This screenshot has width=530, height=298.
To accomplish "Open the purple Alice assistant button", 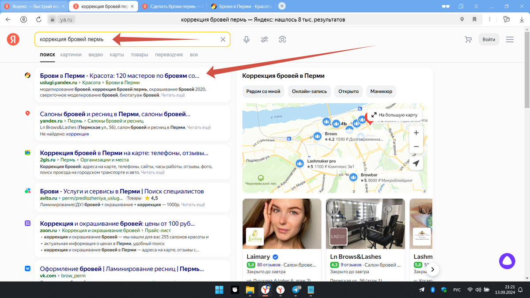I will click(x=507, y=261).
